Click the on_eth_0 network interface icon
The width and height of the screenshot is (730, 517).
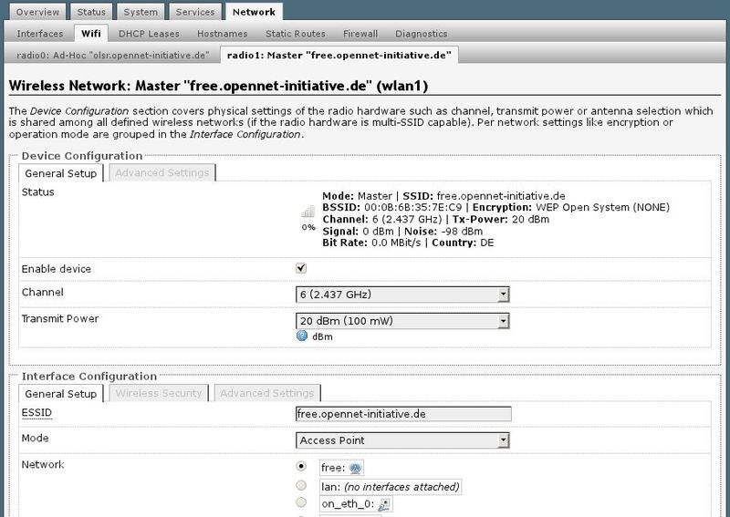(384, 504)
